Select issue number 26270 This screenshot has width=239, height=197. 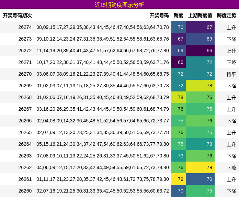(x=25, y=74)
